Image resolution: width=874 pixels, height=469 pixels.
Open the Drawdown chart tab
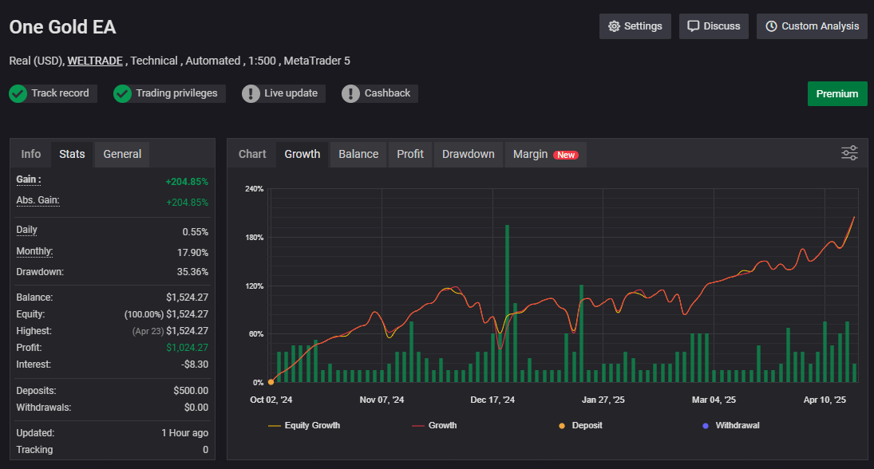tap(469, 154)
